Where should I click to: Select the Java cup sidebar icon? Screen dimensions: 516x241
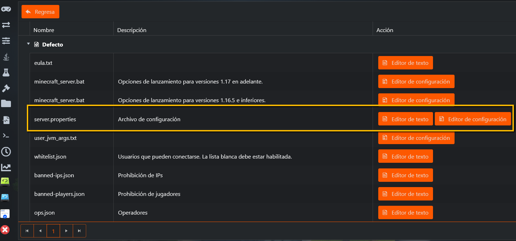[6, 56]
